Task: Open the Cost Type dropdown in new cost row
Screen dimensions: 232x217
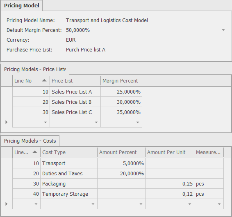Action: 93,204
